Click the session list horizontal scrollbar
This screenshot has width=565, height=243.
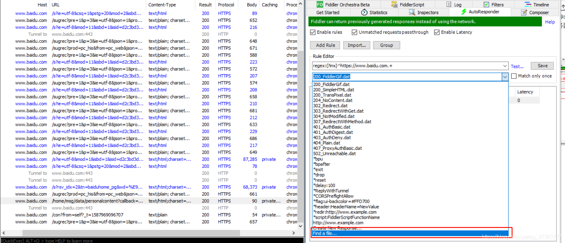(x=131, y=233)
